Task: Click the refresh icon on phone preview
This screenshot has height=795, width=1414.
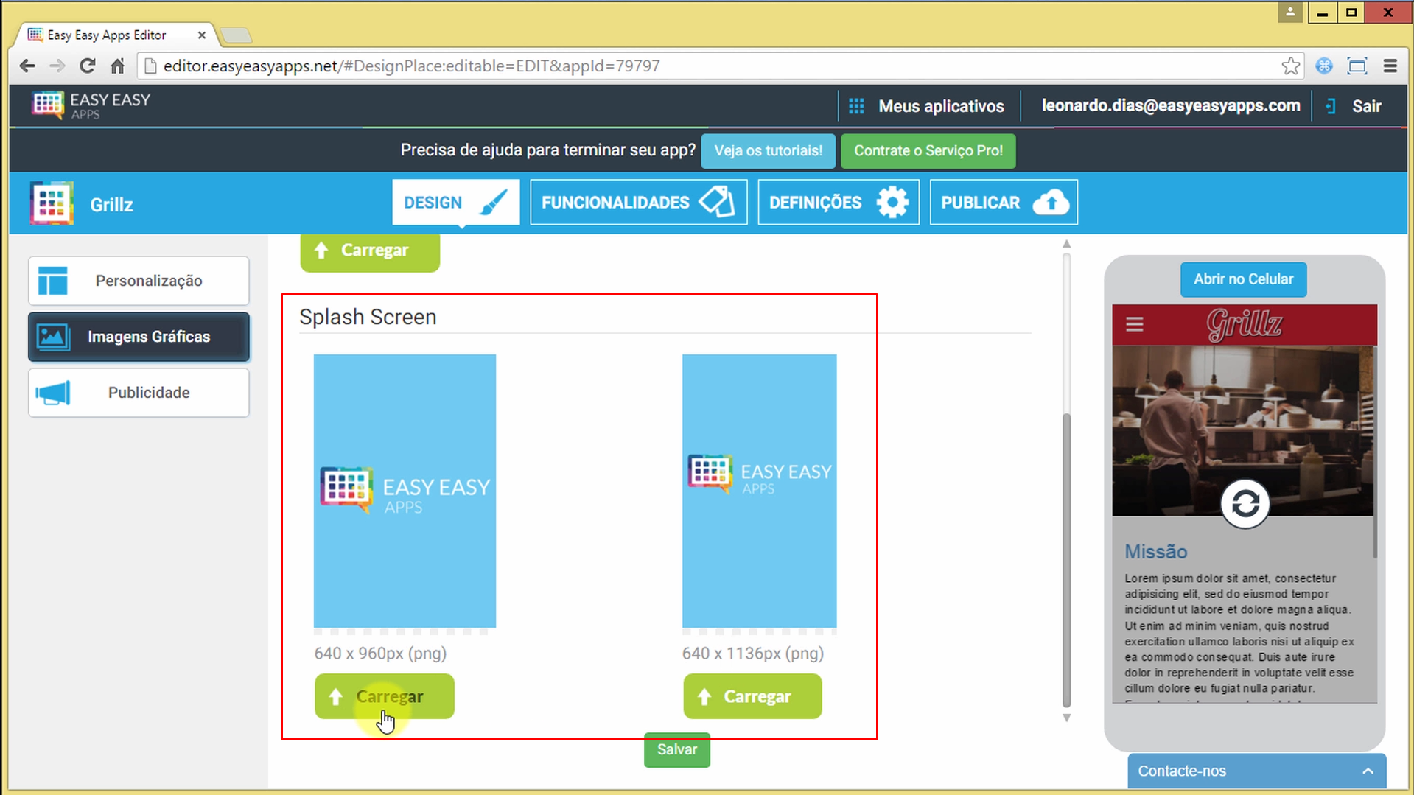Action: click(1245, 505)
